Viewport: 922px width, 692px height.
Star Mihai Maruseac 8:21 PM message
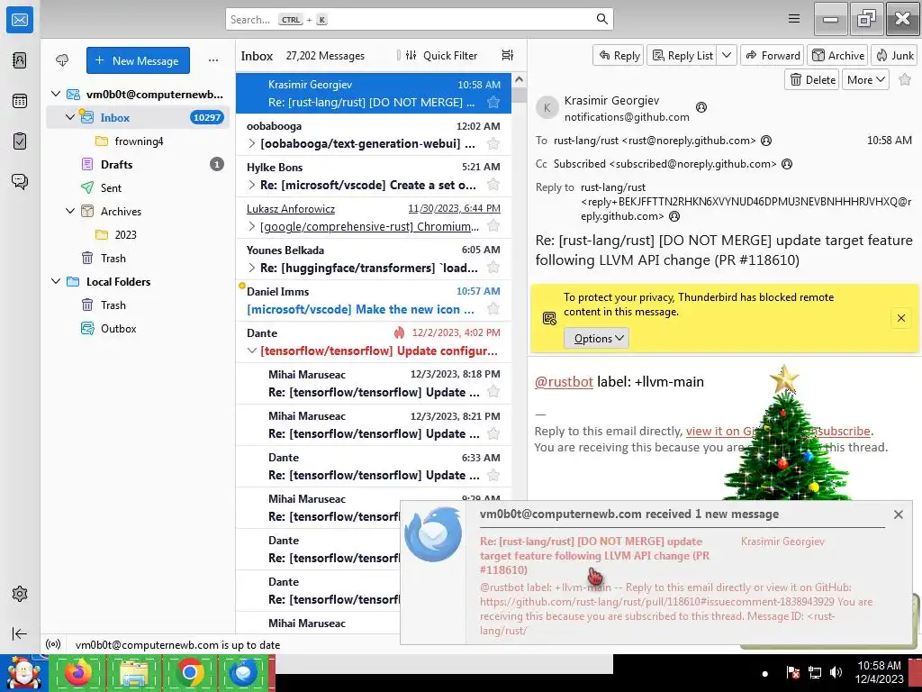(493, 433)
